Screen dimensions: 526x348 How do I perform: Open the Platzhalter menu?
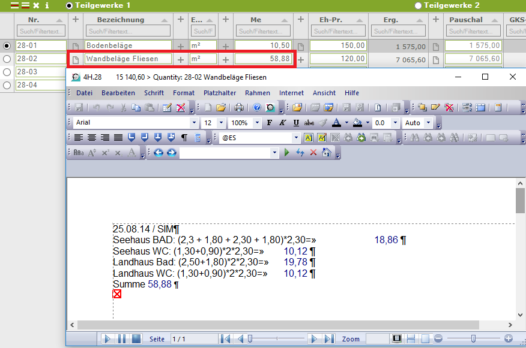[220, 93]
